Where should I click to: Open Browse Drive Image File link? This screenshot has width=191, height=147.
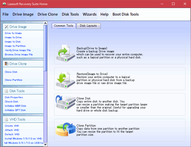coord(19,55)
